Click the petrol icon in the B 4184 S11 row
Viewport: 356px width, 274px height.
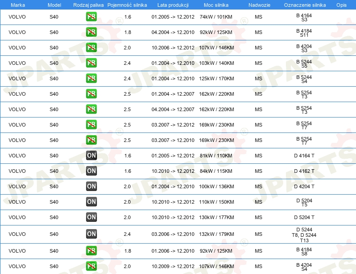[91, 32]
